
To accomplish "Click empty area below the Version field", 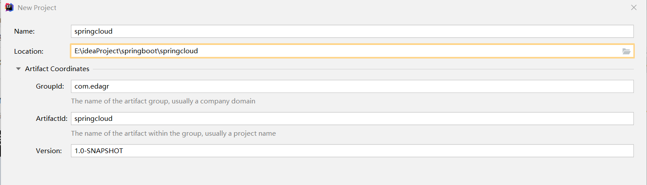I will pyautogui.click(x=323, y=172).
